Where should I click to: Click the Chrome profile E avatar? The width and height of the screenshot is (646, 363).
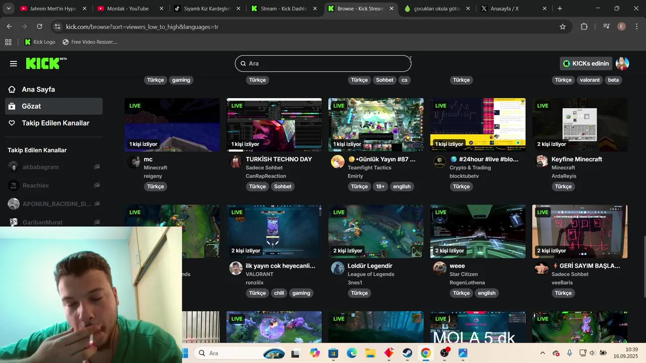(621, 27)
